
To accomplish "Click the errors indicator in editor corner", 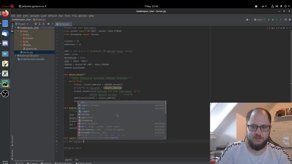I will coord(268,28).
